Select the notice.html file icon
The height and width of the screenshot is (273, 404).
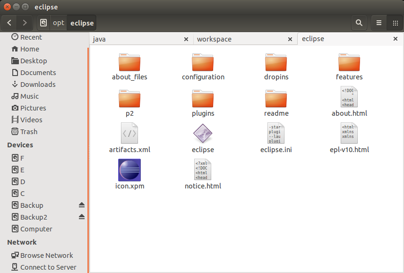click(x=203, y=170)
